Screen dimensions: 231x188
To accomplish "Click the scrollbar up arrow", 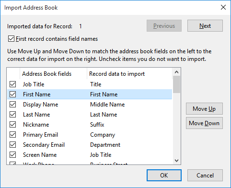I will (x=176, y=72).
